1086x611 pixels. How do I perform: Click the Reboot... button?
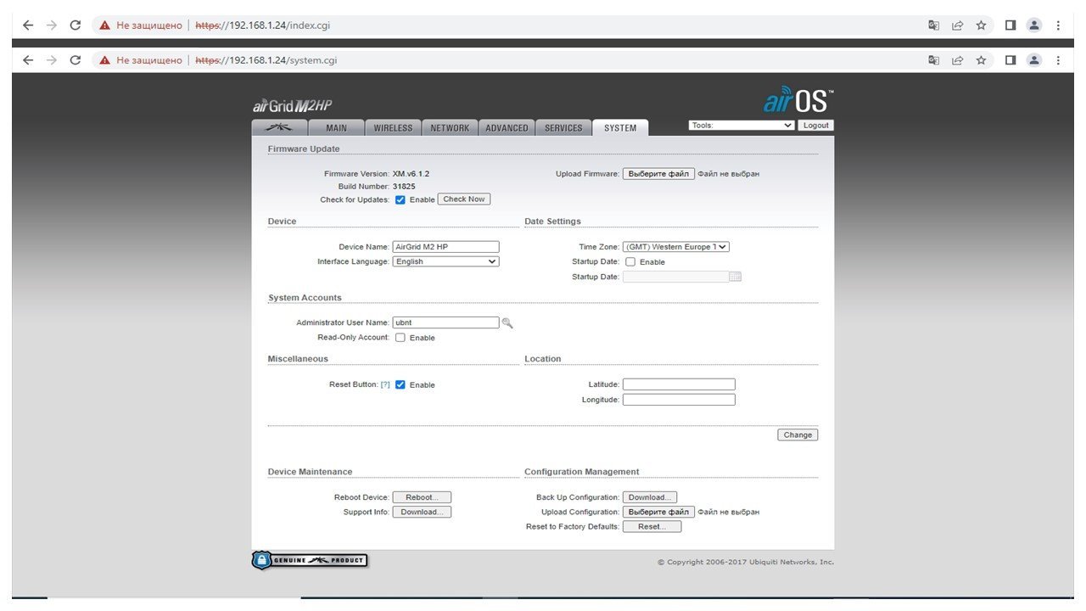[421, 497]
